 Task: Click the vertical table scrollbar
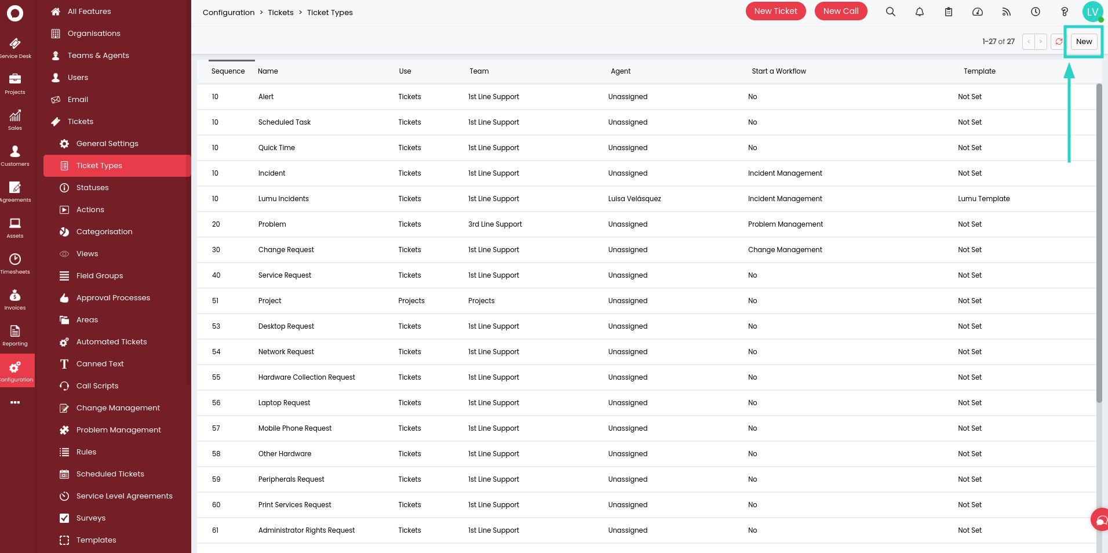coord(1099,243)
